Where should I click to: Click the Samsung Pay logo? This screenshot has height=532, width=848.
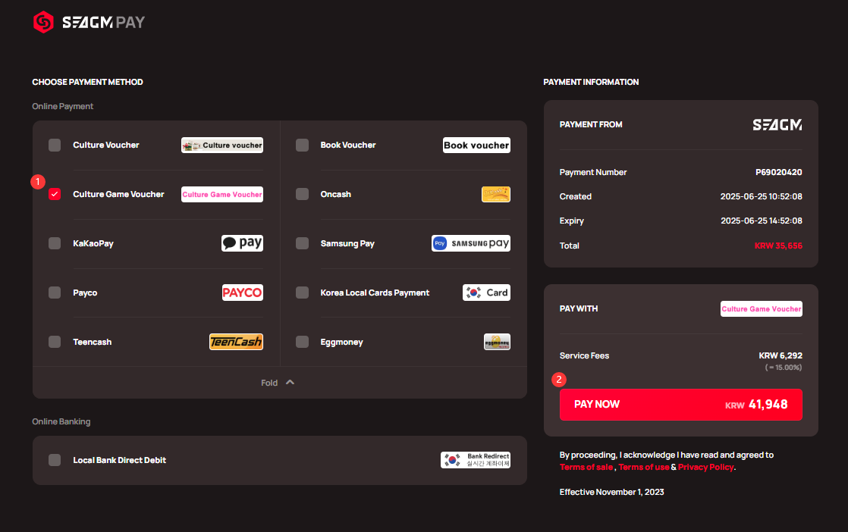point(471,243)
